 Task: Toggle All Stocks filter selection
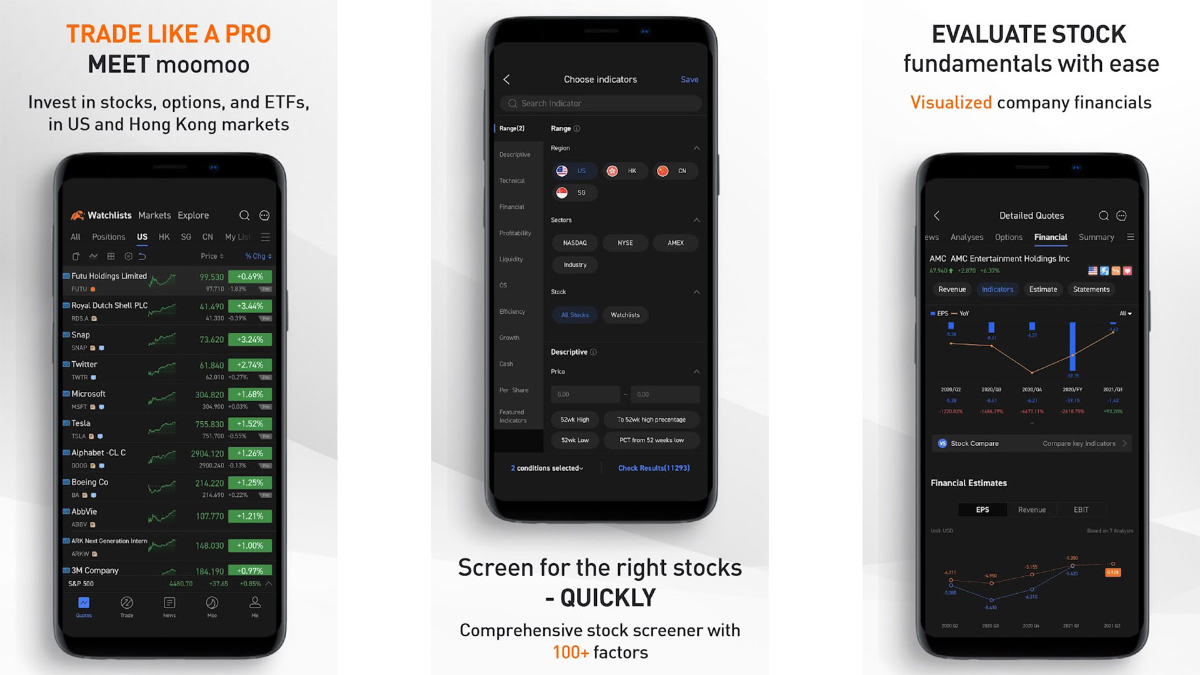(x=574, y=315)
